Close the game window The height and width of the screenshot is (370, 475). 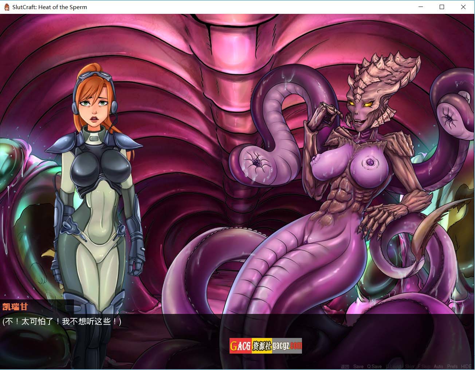click(x=463, y=7)
